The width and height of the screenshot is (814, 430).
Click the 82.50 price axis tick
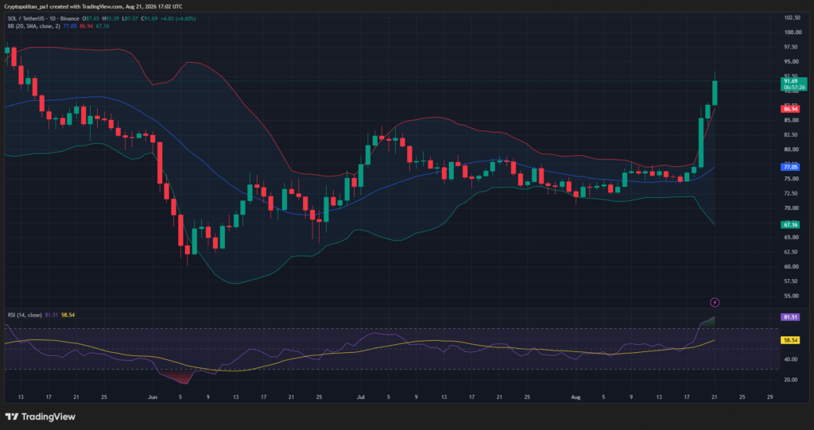[x=791, y=134]
